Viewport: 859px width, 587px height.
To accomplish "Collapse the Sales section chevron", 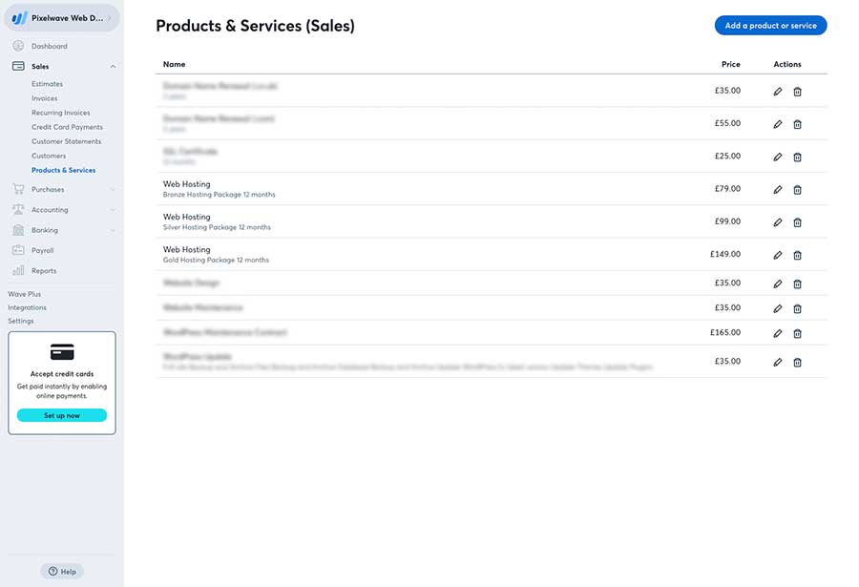I will pos(113,66).
